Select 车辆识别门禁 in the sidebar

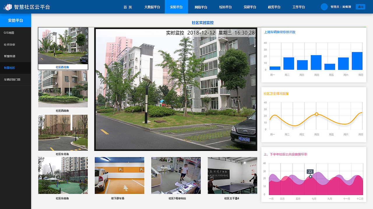pos(15,79)
